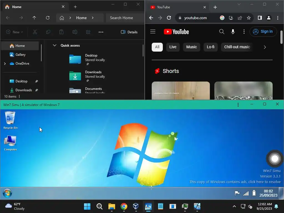The width and height of the screenshot is (284, 213).
Task: Bookmark this tab with the star icon
Action: point(249,18)
